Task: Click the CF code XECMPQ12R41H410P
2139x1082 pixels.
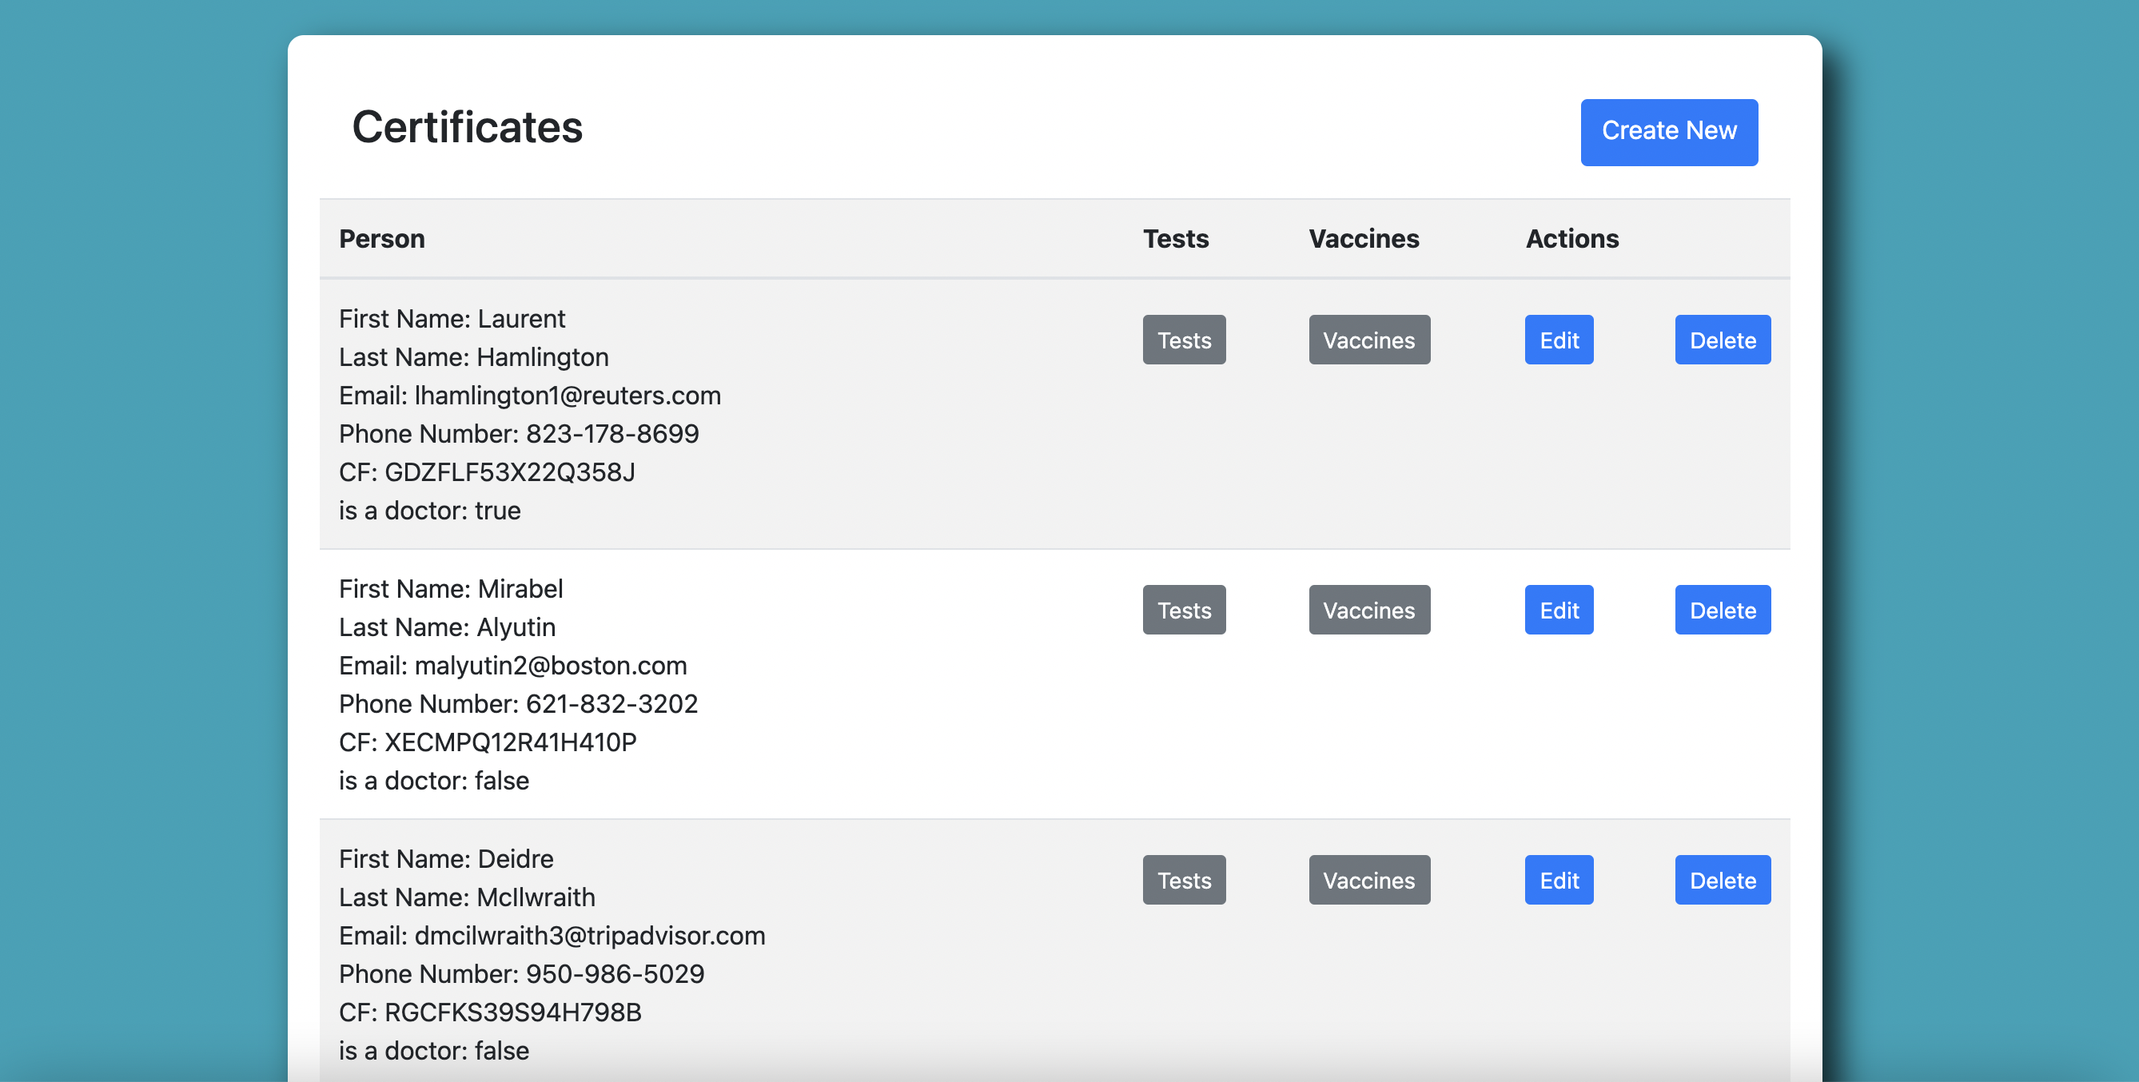Action: (510, 742)
